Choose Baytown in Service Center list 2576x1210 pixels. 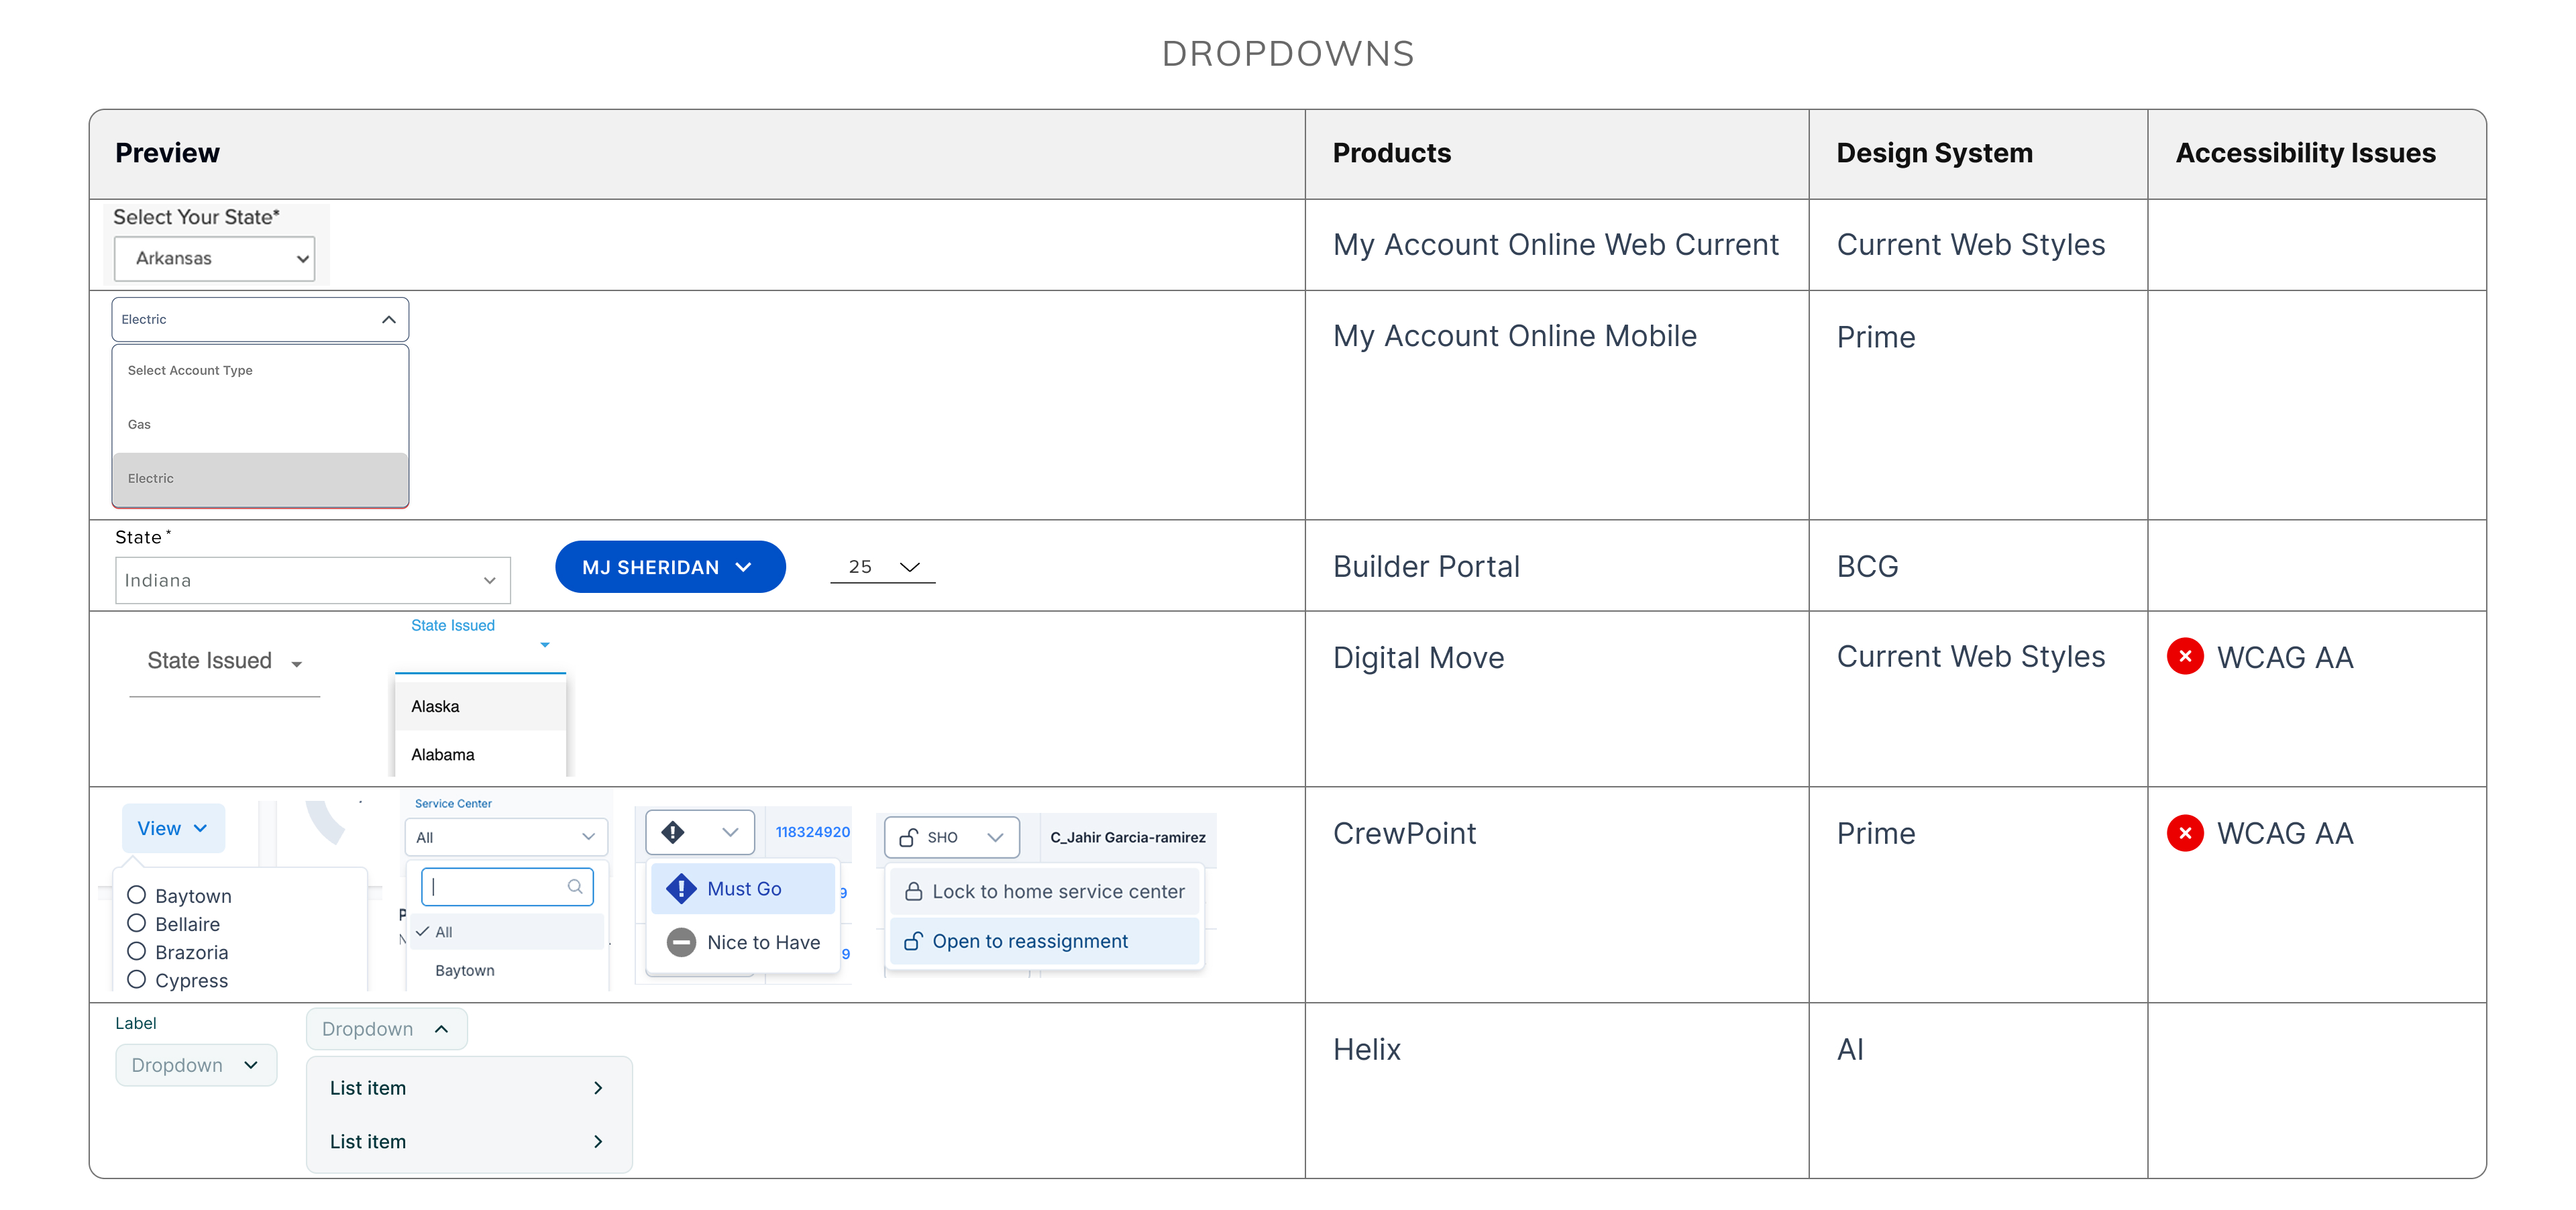[x=507, y=970]
